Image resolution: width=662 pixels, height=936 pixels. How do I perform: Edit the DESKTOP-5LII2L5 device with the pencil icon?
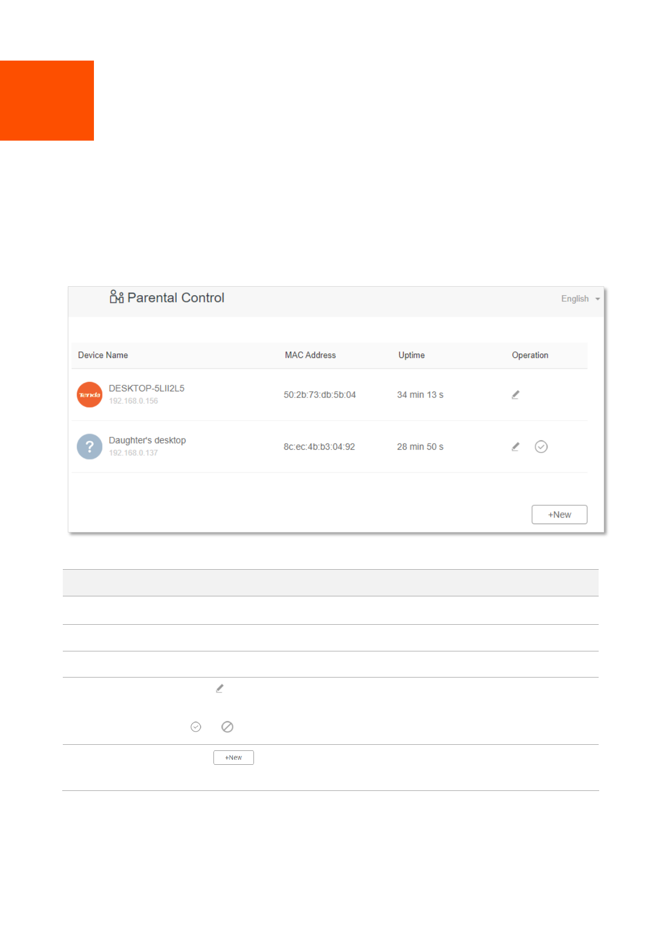(515, 395)
